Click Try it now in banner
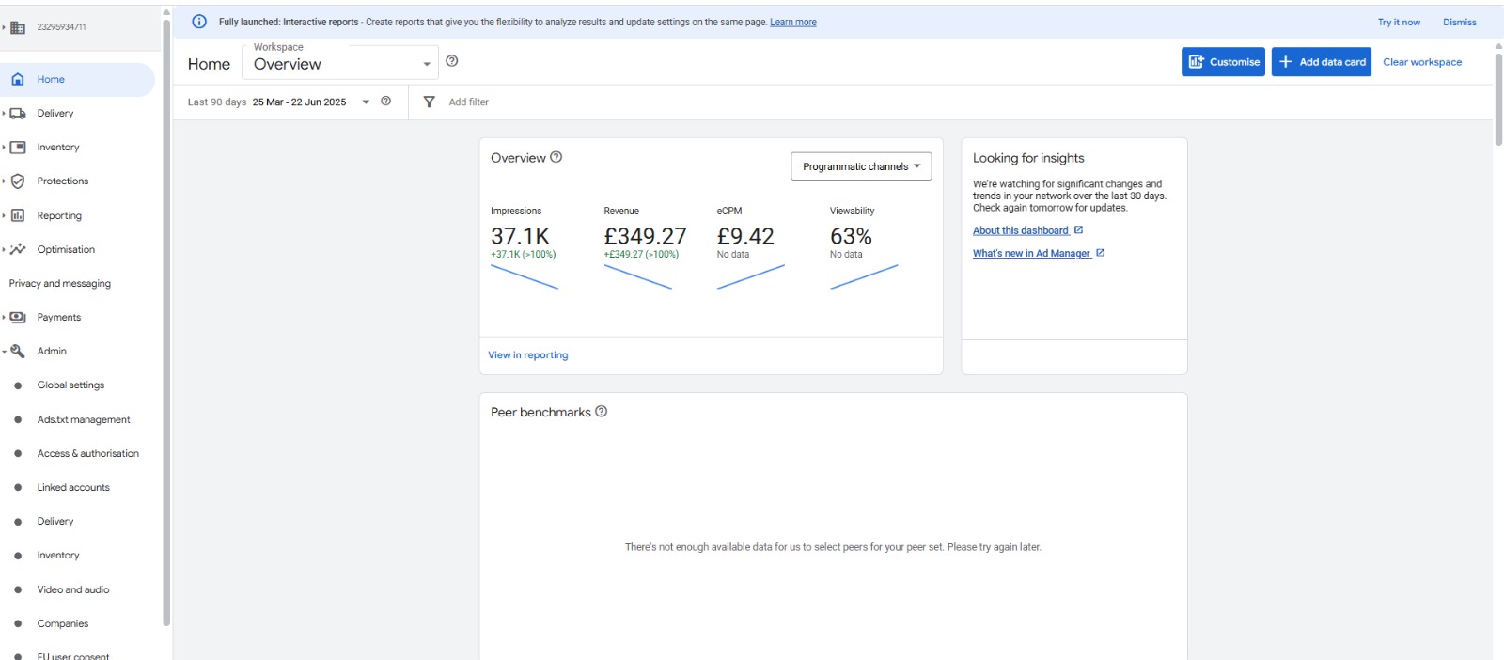The width and height of the screenshot is (1504, 660). 1399,22
